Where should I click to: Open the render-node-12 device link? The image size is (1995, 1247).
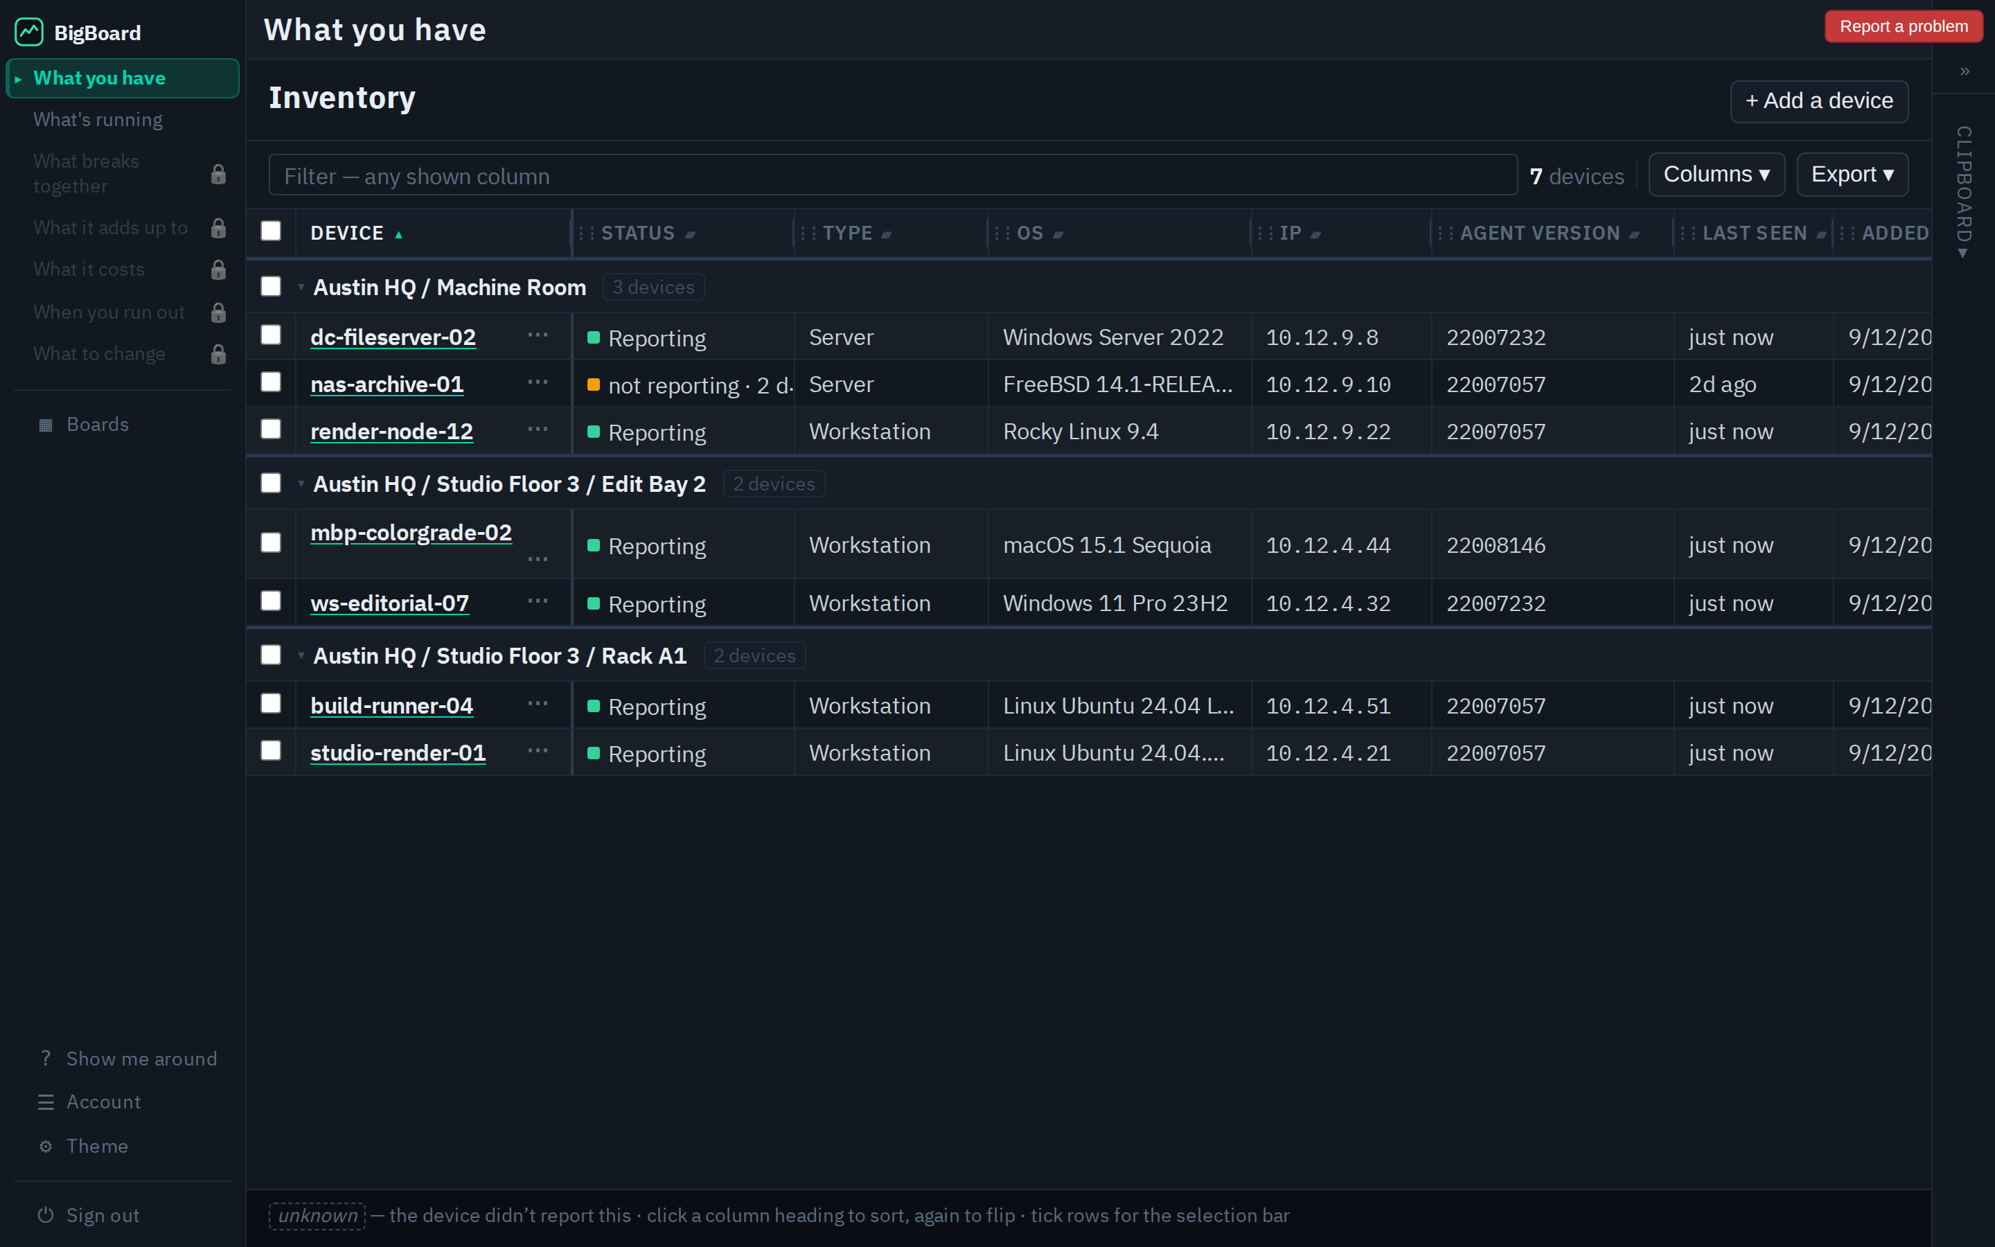(x=391, y=432)
